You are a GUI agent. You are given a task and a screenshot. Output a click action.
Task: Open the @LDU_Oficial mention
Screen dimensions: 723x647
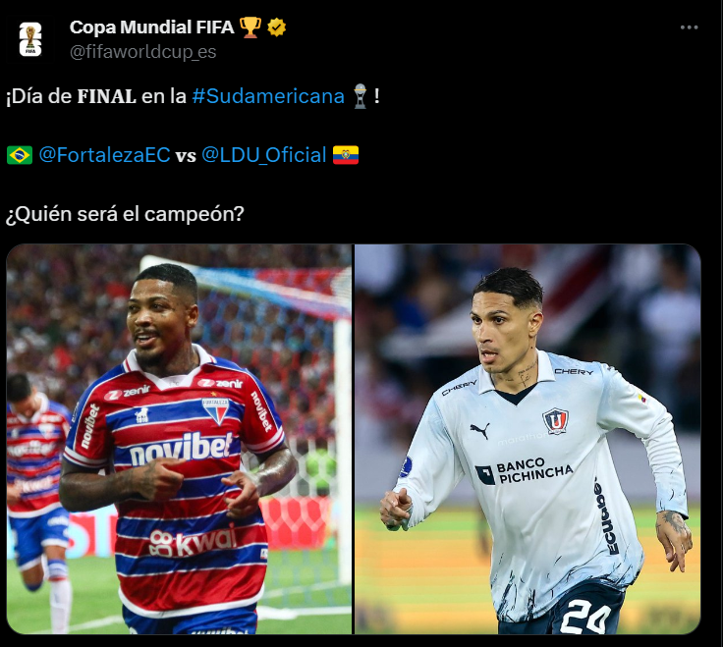(263, 155)
